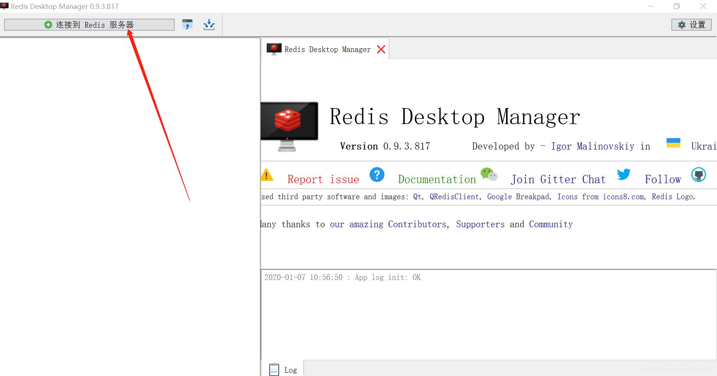The image size is (717, 376).
Task: Click Version 0.9.3.817 text
Action: tap(385, 146)
